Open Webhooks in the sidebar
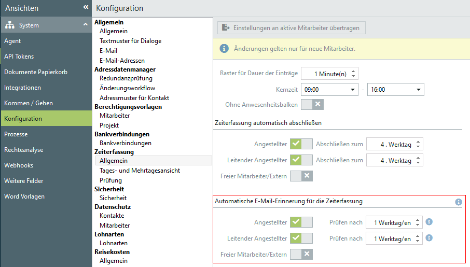The height and width of the screenshot is (267, 470). [19, 165]
